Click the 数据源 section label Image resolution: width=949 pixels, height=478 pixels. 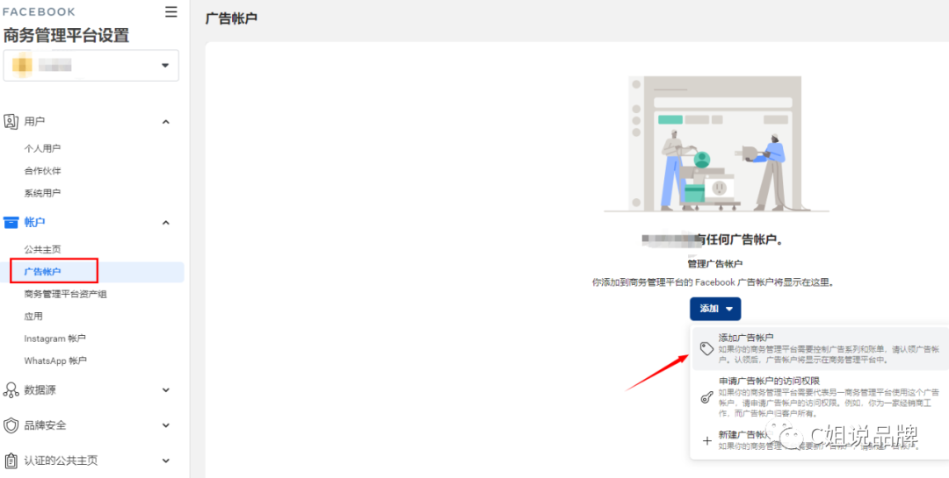40,390
